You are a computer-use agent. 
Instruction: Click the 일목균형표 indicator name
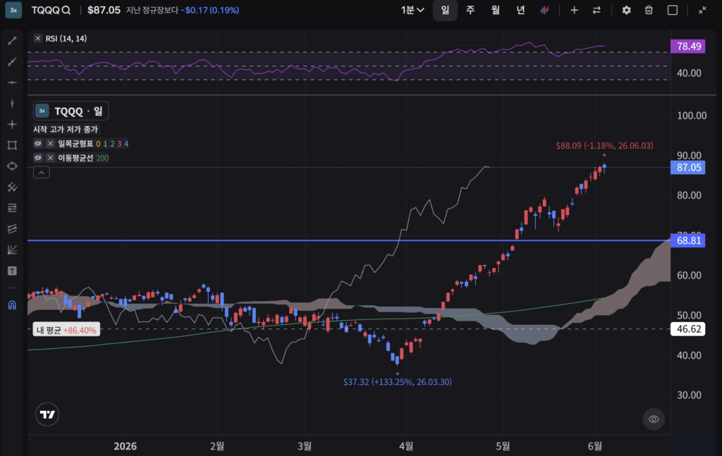[x=75, y=144]
